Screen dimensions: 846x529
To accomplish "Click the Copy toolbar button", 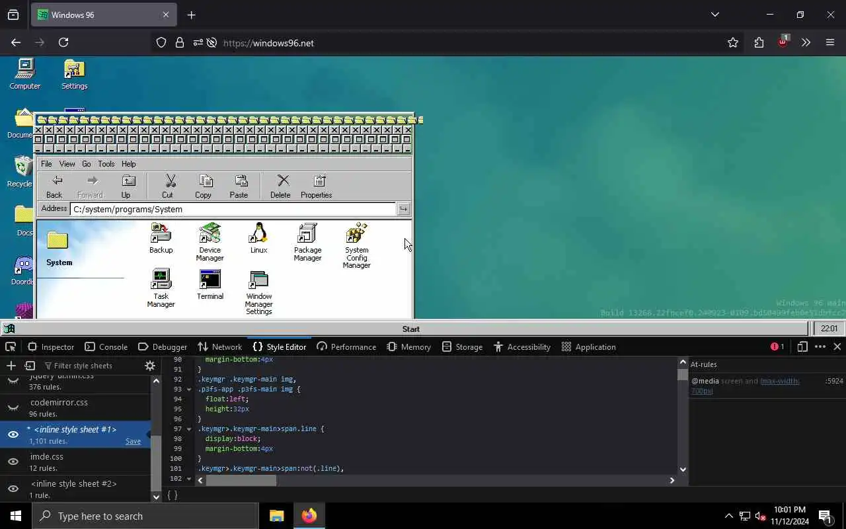I will [203, 186].
